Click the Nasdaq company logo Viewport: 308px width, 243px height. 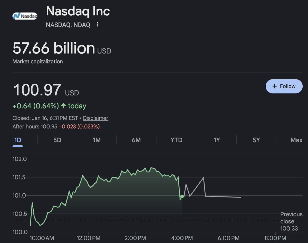(x=25, y=16)
